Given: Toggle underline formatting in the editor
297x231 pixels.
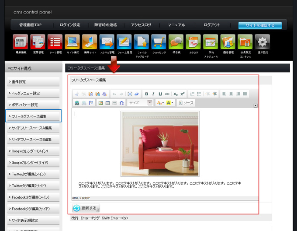Looking at the screenshot, I should [160, 94].
